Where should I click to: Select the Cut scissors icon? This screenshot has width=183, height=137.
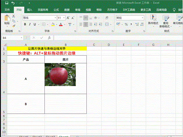click(14, 17)
